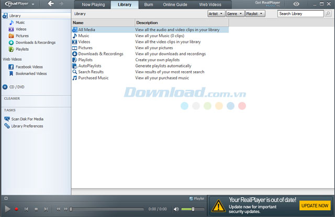Select the Videos row in list

pos(150,42)
